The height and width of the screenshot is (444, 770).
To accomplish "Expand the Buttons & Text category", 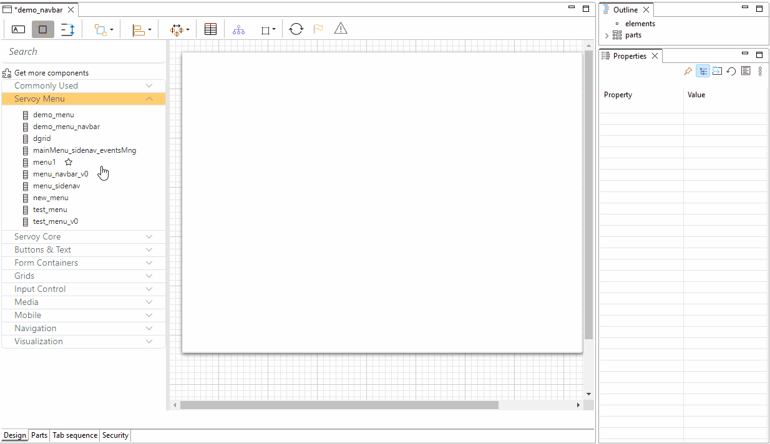I will pos(84,249).
